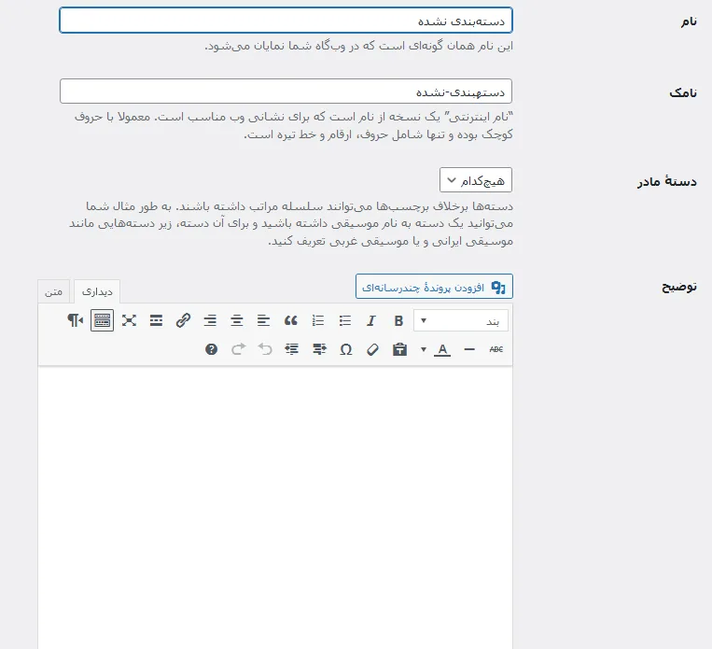Click the نامک field label
Screen dimensions: 712x649
coord(683,92)
